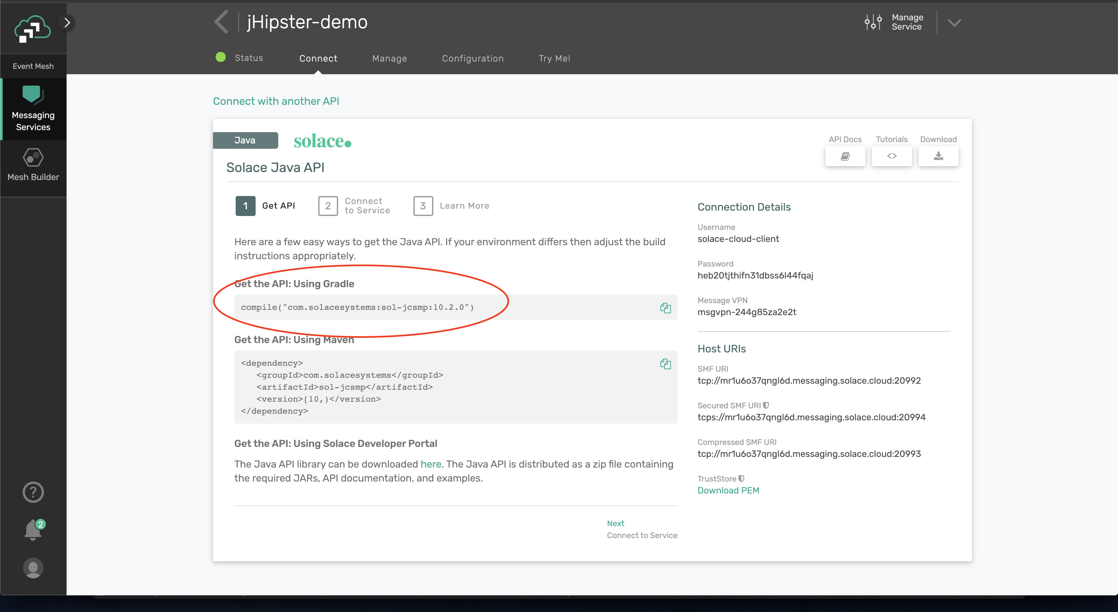This screenshot has height=612, width=1118.
Task: Switch to the Manage tab
Action: coord(389,59)
